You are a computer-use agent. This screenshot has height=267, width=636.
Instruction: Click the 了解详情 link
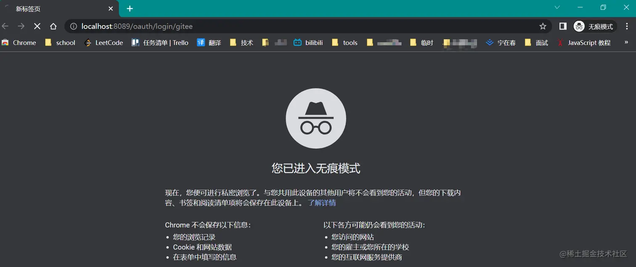[323, 203]
